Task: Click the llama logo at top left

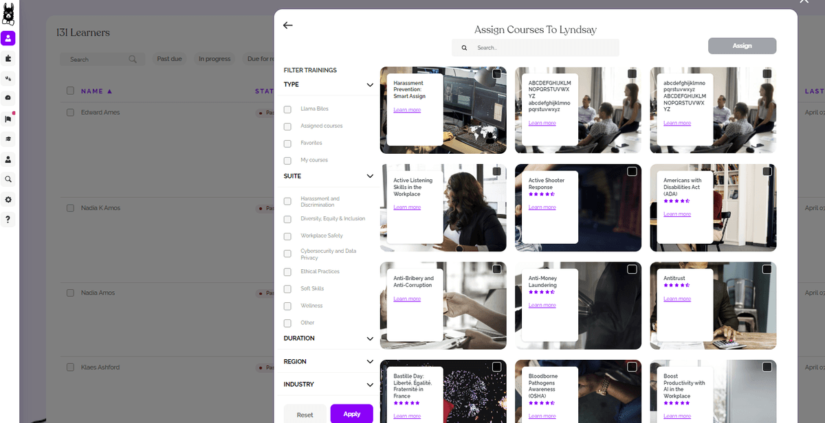Action: [8, 13]
